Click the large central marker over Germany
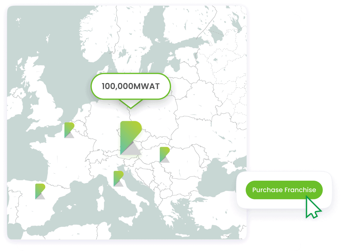The height and width of the screenshot is (251, 348). (x=131, y=138)
